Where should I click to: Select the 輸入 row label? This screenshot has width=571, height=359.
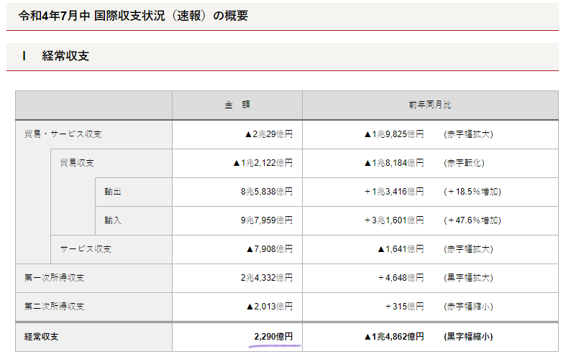click(112, 220)
